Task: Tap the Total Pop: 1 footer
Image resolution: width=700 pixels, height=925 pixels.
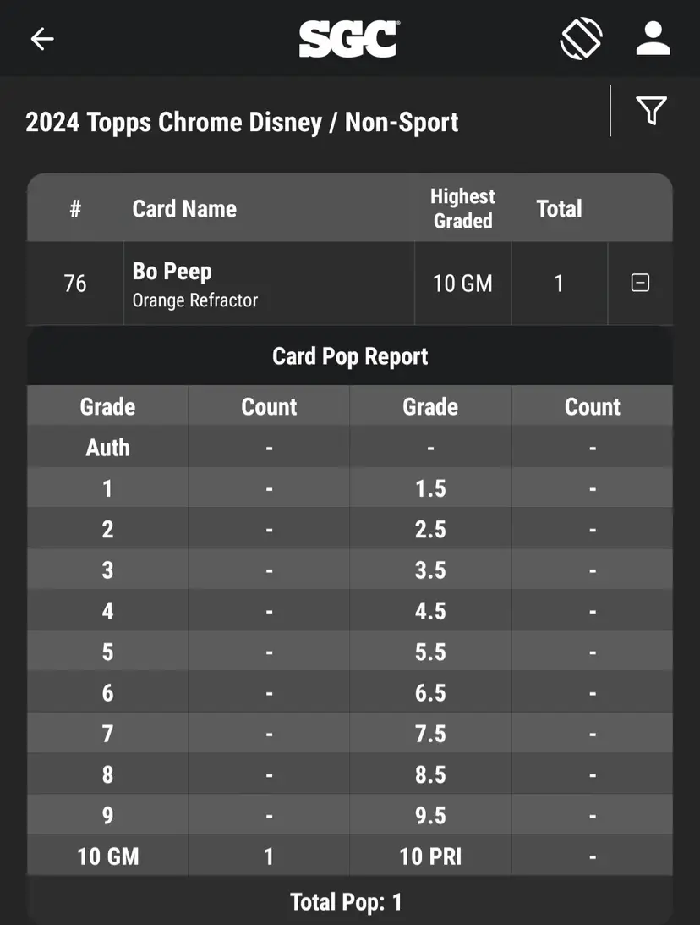Action: (x=346, y=902)
